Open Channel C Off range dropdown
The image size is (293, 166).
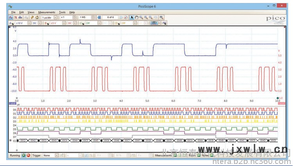pos(99,23)
